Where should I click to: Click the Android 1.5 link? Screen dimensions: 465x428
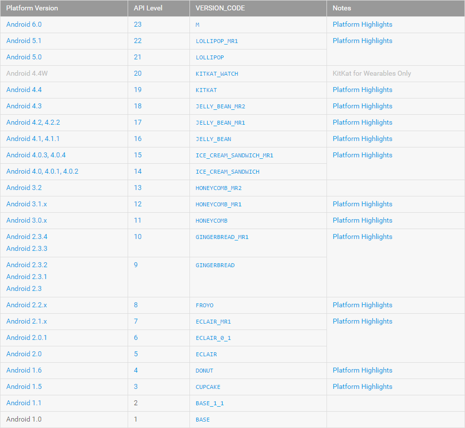(x=24, y=386)
